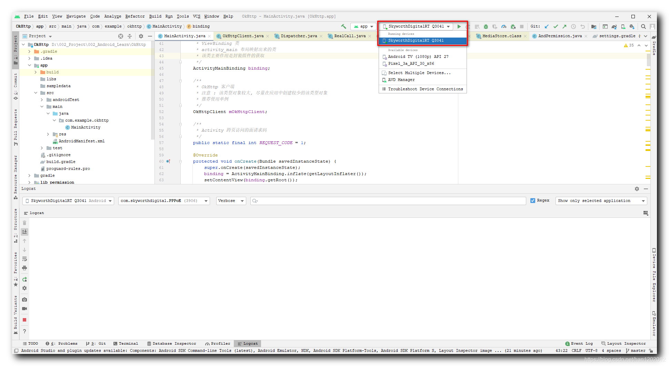
Task: Click Troubleshoot Device Connections
Action: click(x=422, y=89)
